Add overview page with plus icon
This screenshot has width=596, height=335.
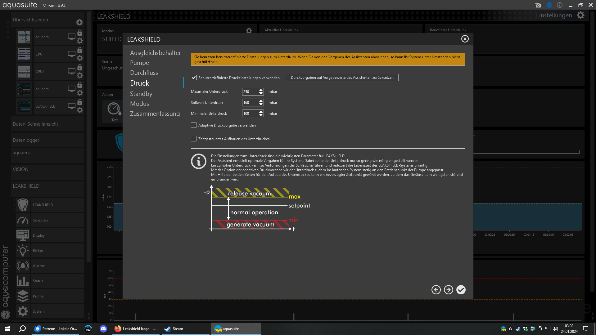[x=79, y=22]
